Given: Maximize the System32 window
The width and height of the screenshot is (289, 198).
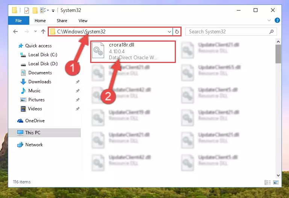Looking at the screenshot, I should click(256, 10).
